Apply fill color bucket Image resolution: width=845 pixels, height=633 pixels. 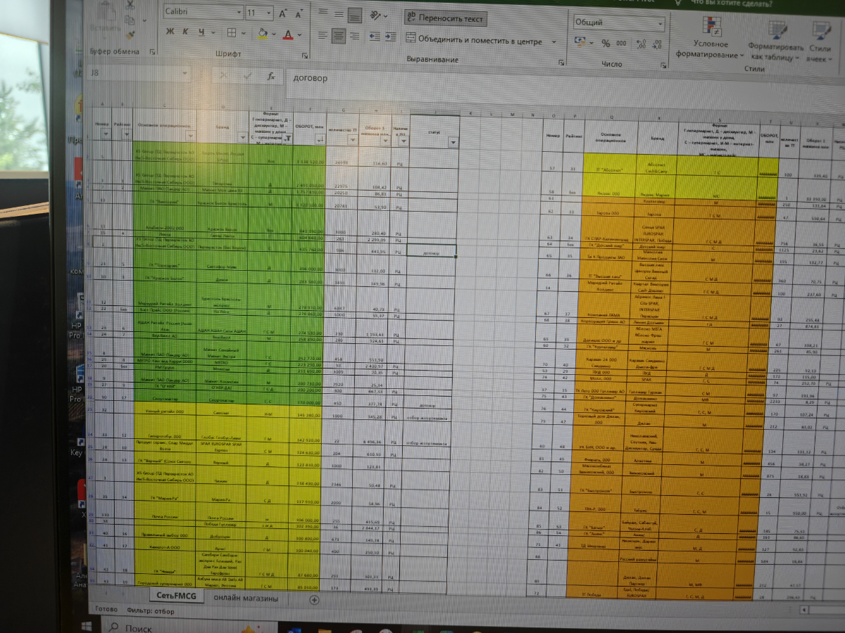coord(262,33)
